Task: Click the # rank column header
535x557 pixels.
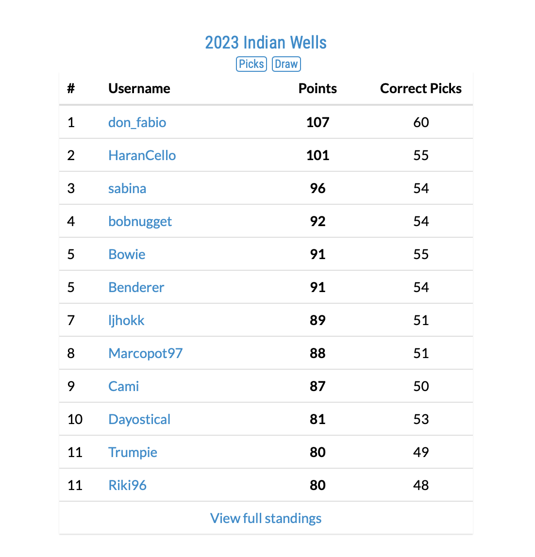Action: [71, 88]
